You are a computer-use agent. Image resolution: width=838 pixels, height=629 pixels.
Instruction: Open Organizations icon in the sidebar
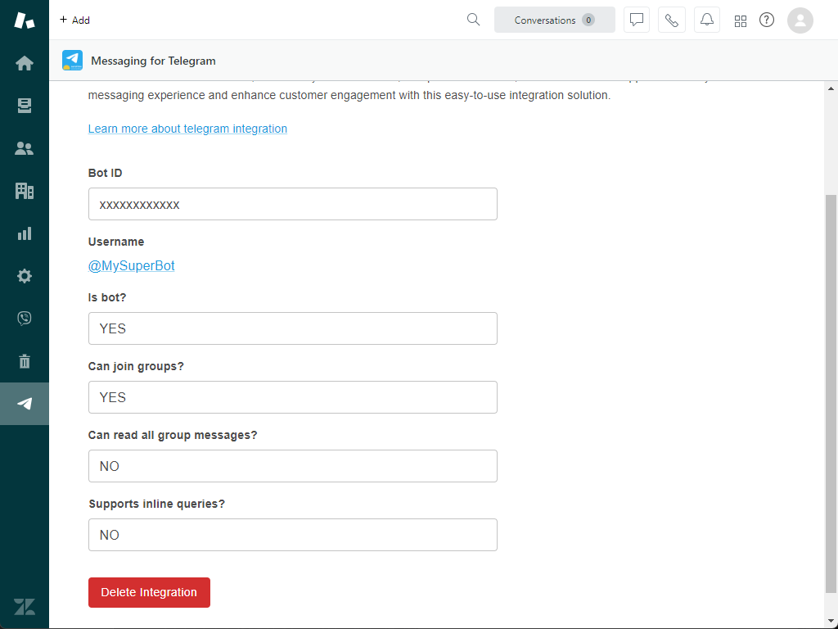pos(25,191)
